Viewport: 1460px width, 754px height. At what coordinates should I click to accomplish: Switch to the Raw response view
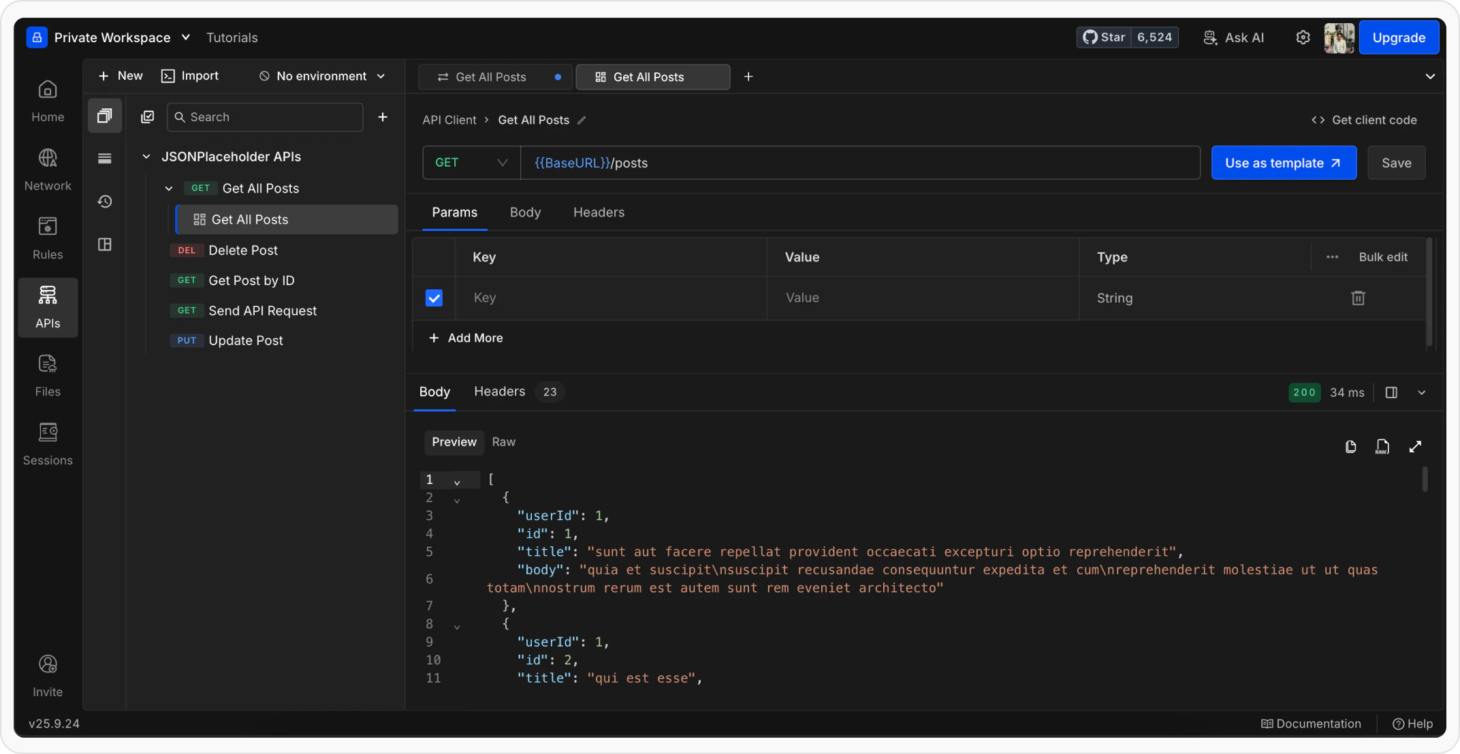503,442
